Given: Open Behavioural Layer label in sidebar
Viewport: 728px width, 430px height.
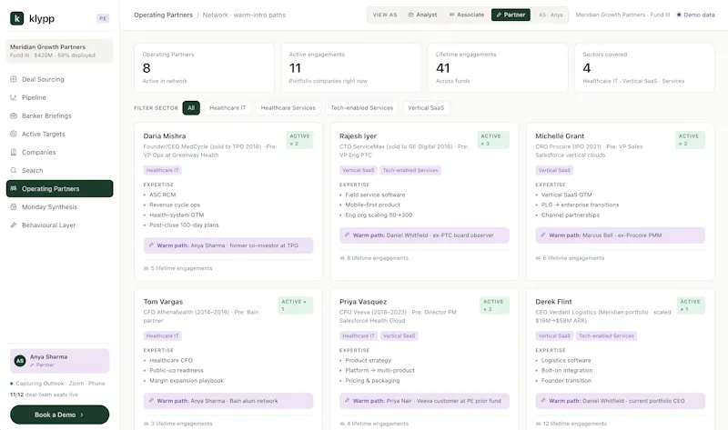Looking at the screenshot, I should [48, 225].
